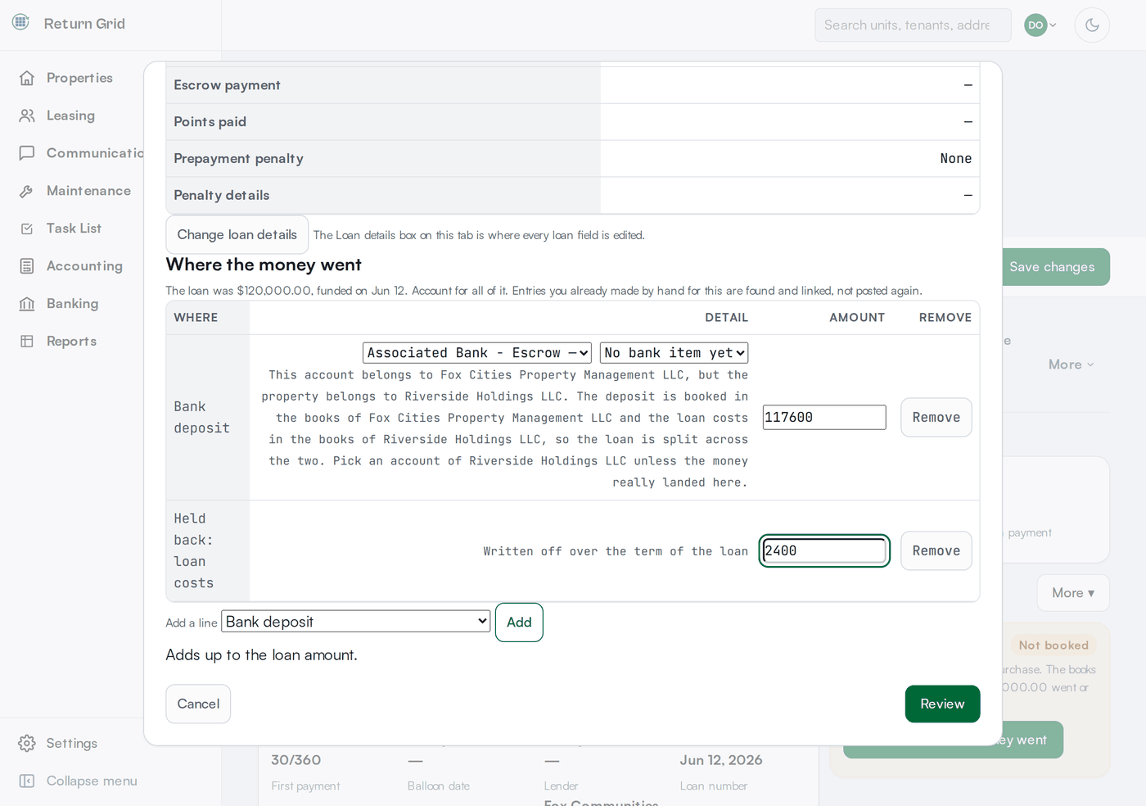This screenshot has width=1146, height=806.
Task: Toggle dark mode with moon icon
Action: 1092,25
